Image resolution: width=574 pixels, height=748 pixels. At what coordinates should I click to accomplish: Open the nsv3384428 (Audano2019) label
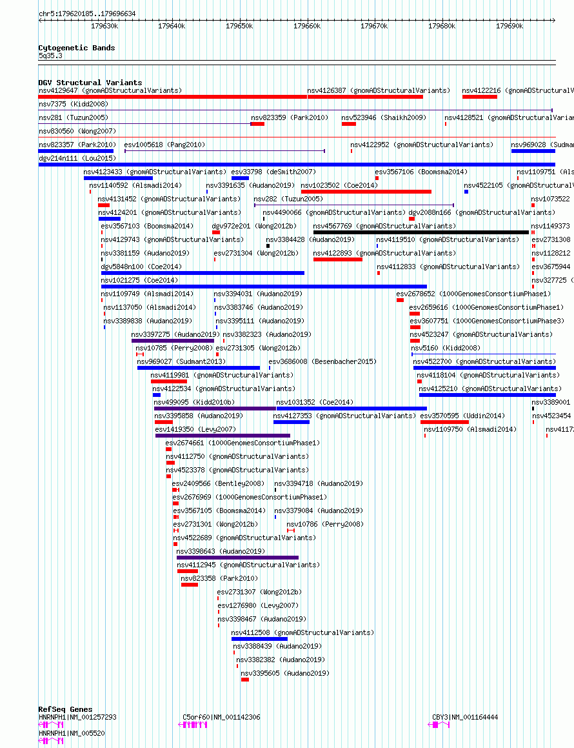pos(310,240)
